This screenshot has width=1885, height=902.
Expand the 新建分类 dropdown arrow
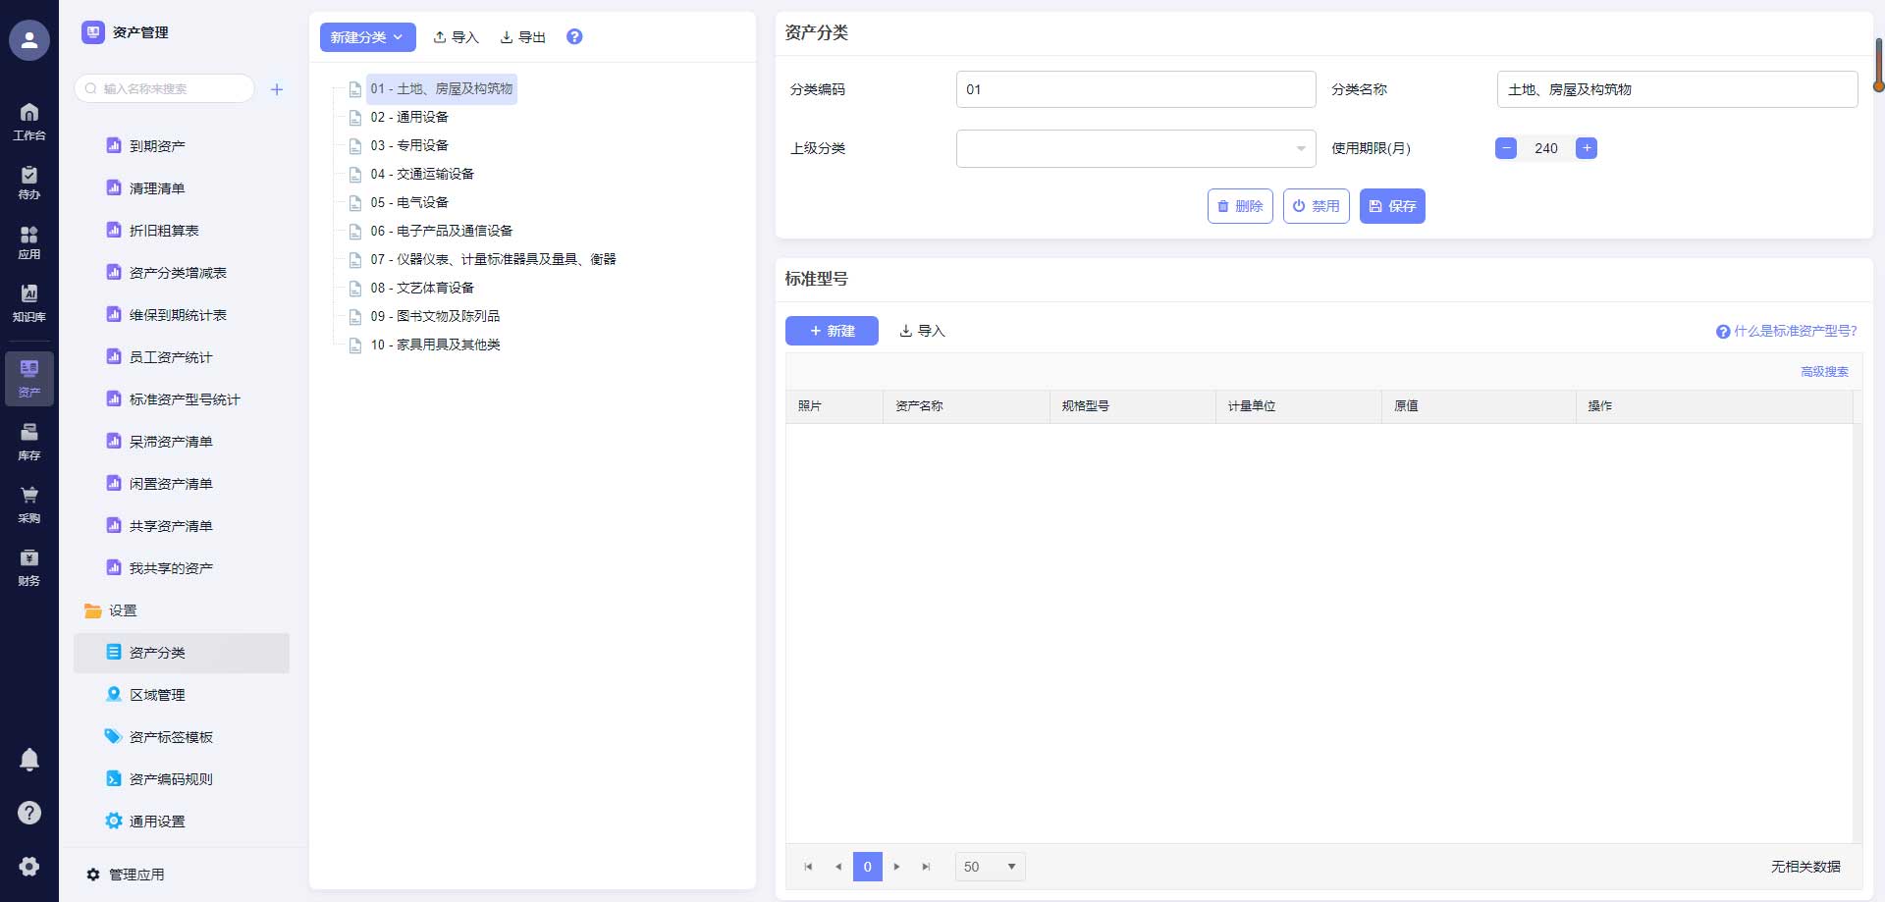[399, 36]
